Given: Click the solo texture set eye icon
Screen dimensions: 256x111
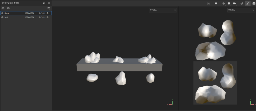Looking at the screenshot, I should [x=8, y=8].
